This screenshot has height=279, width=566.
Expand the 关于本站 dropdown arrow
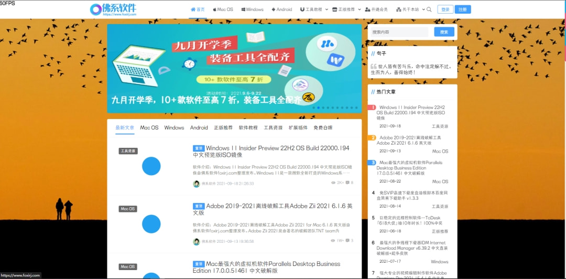pyautogui.click(x=423, y=9)
